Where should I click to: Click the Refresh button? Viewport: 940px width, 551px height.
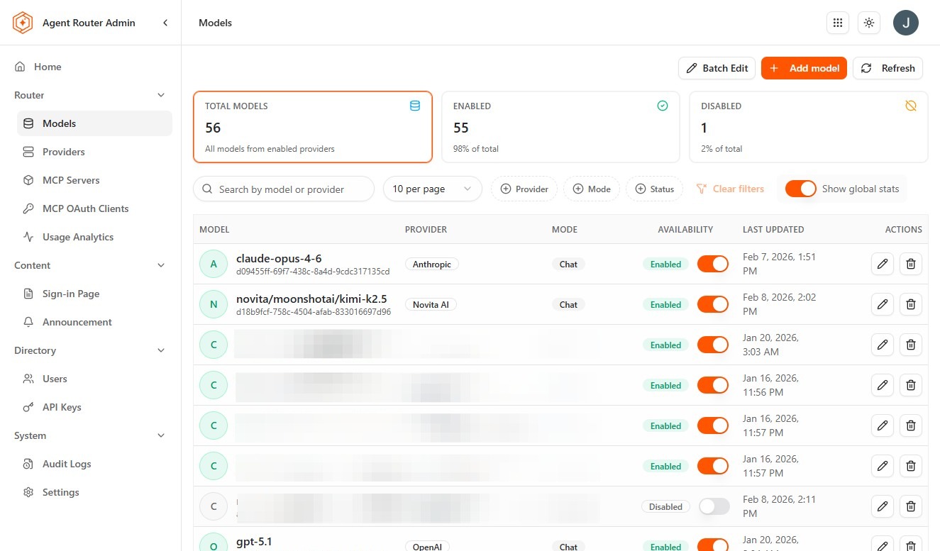(x=888, y=68)
